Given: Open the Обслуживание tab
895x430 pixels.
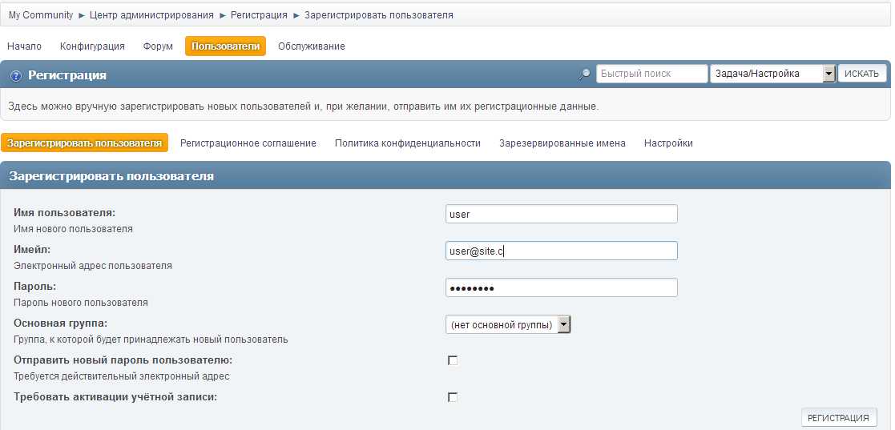Looking at the screenshot, I should [311, 46].
